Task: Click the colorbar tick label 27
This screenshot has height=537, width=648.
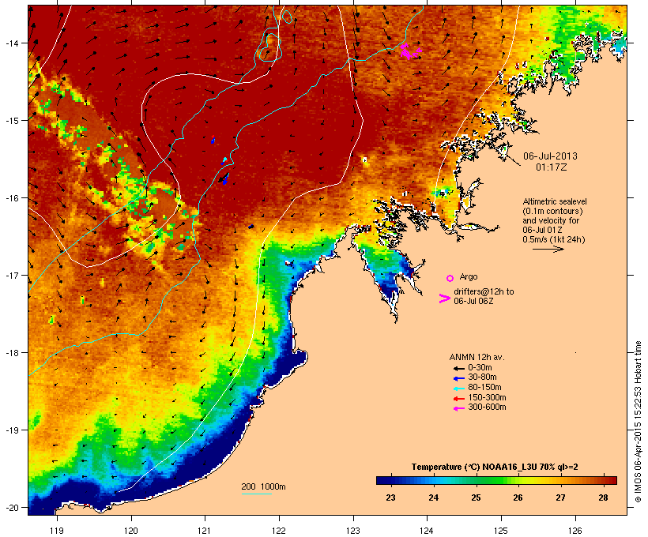Action: 560,498
